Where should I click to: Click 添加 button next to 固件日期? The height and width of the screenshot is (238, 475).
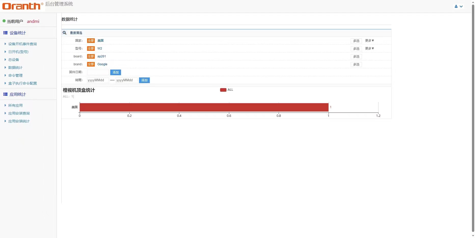(x=116, y=72)
